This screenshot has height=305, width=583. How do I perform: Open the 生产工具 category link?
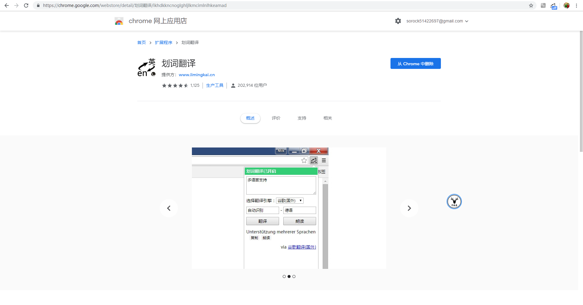(x=215, y=86)
